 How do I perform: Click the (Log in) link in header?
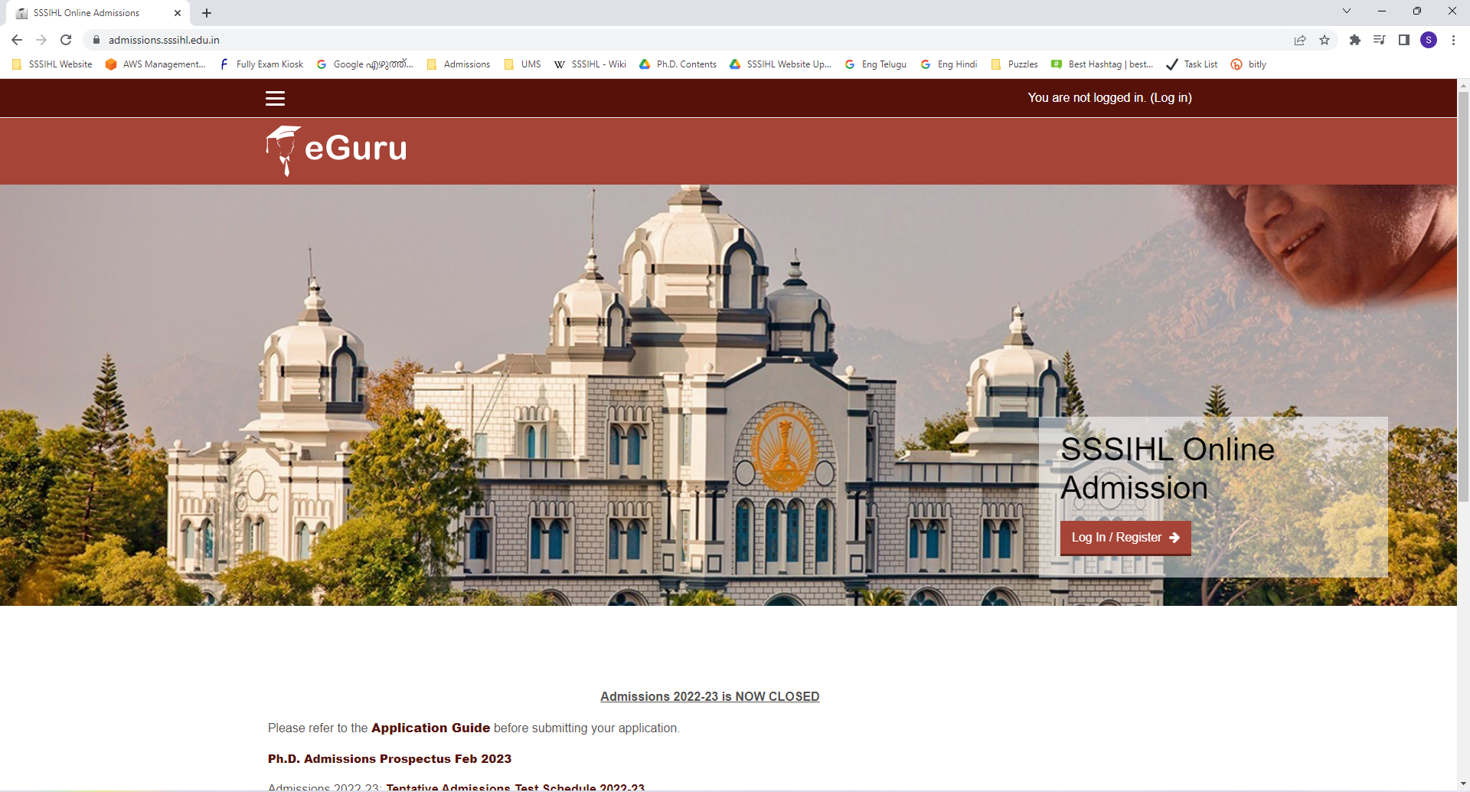click(1171, 98)
